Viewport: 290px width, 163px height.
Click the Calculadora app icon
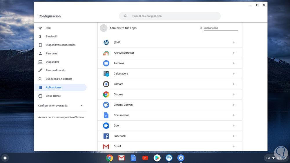tap(106, 74)
